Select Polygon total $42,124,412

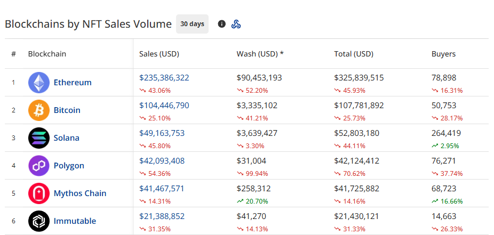point(357,161)
